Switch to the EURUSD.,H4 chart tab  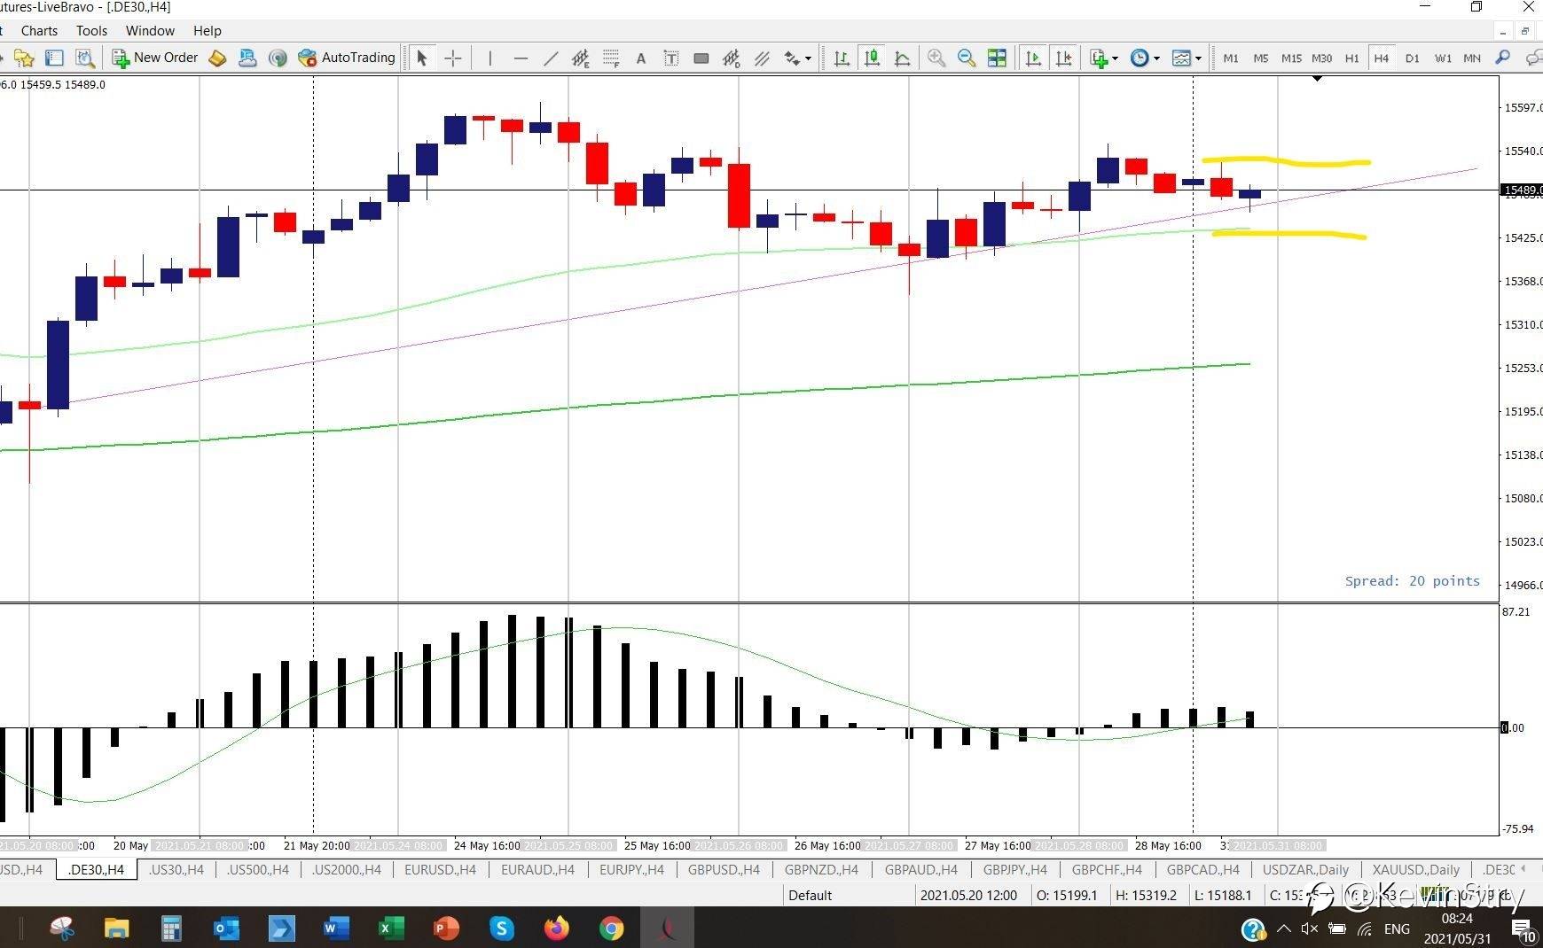click(x=440, y=869)
